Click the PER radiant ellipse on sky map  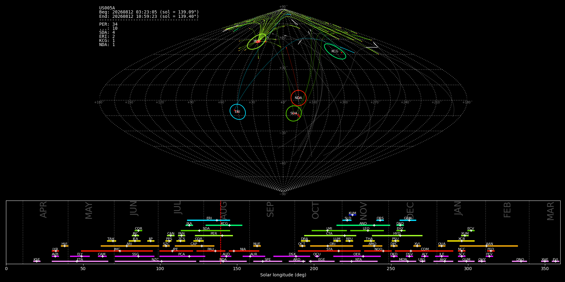[256, 42]
